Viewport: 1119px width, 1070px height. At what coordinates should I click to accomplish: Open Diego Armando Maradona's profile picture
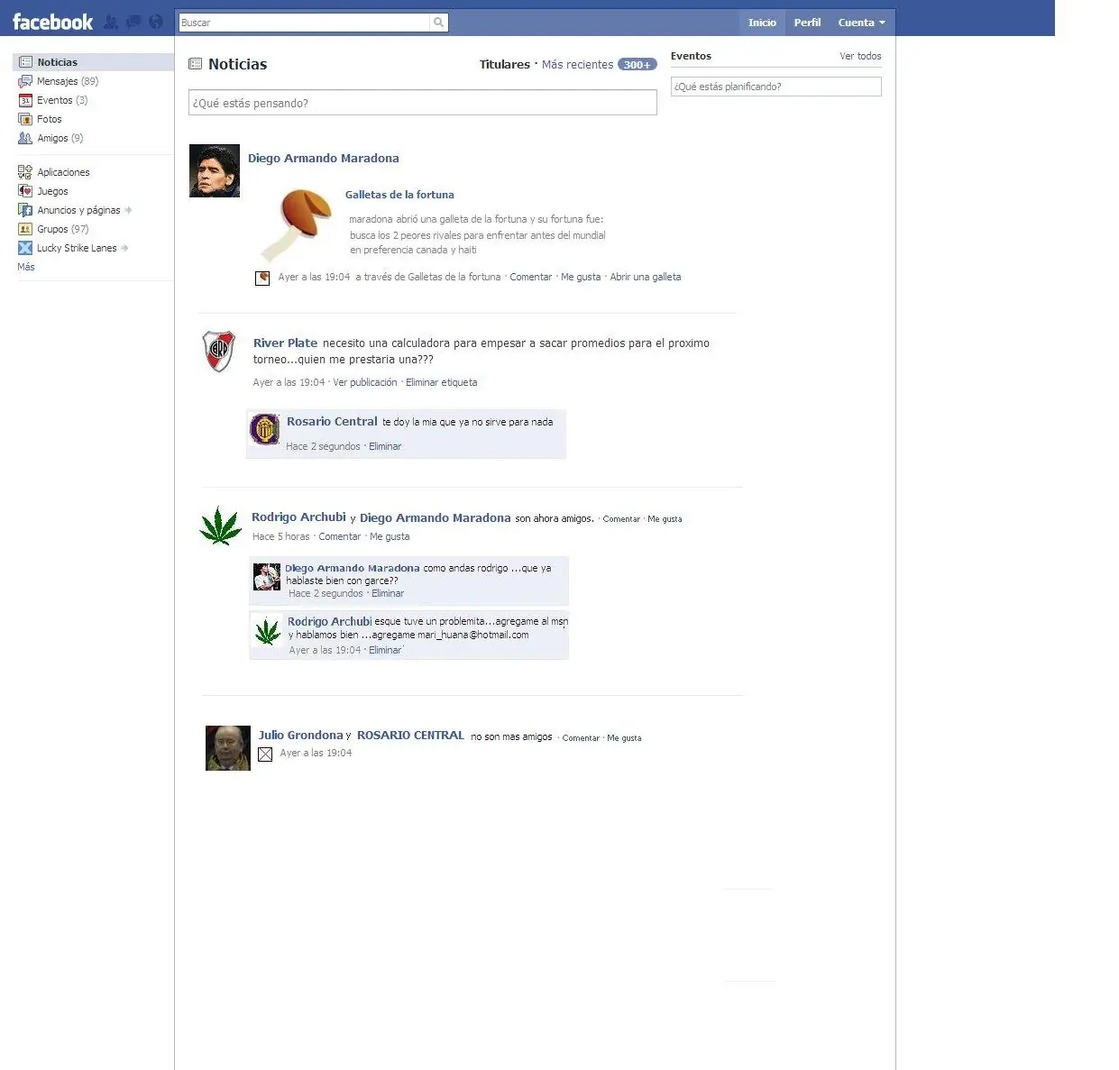(215, 170)
